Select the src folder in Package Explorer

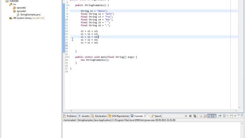[15, 4]
